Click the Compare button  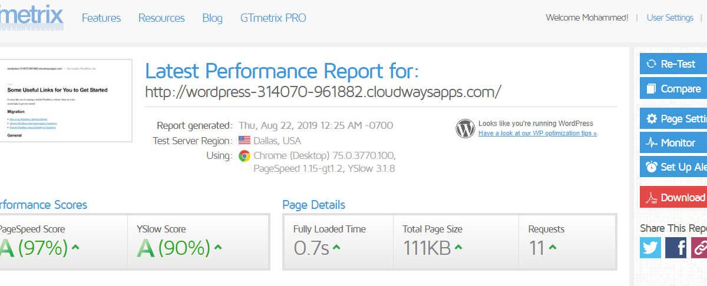673,89
